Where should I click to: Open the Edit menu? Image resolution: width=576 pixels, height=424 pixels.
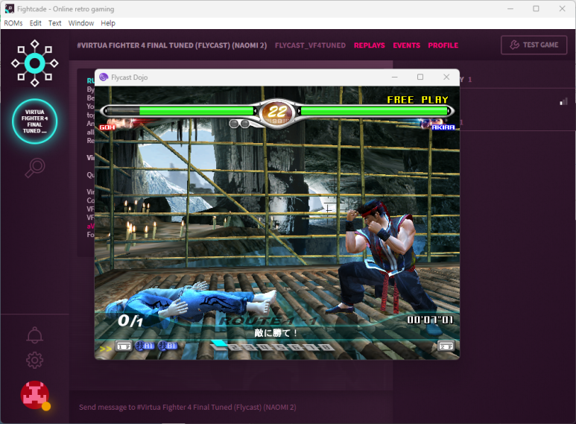point(35,23)
